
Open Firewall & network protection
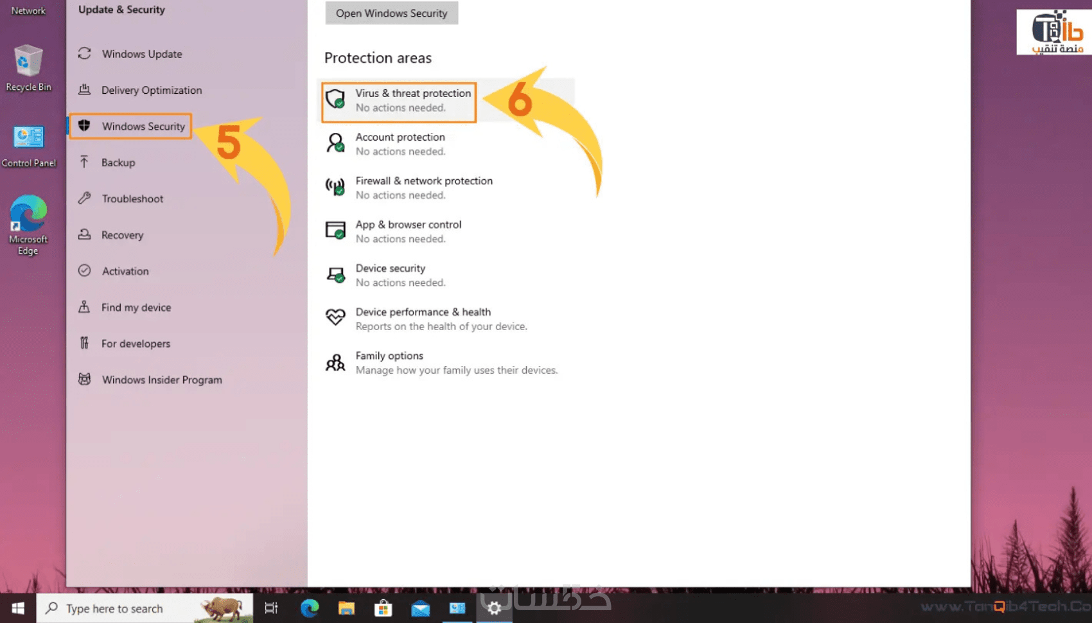click(409, 188)
